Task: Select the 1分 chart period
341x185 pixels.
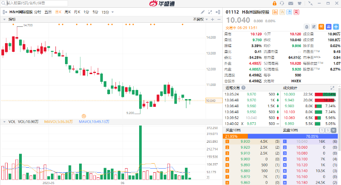Action: [x=86, y=12]
